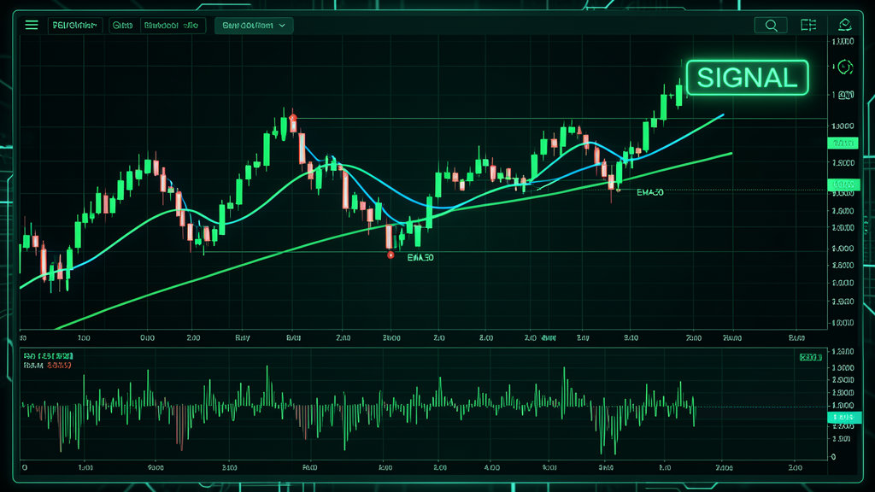Click the green indicator label in oscillator panel
The height and width of the screenshot is (492, 875).
[x=49, y=356]
